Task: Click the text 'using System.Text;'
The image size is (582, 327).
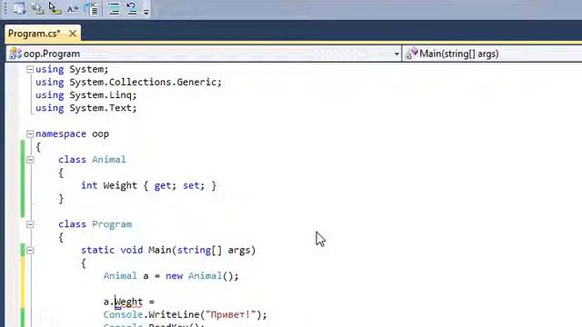Action: [x=86, y=108]
